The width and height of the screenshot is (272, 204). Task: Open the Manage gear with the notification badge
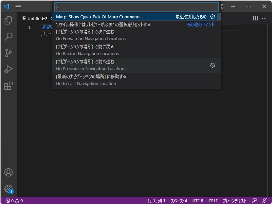coord(9,189)
